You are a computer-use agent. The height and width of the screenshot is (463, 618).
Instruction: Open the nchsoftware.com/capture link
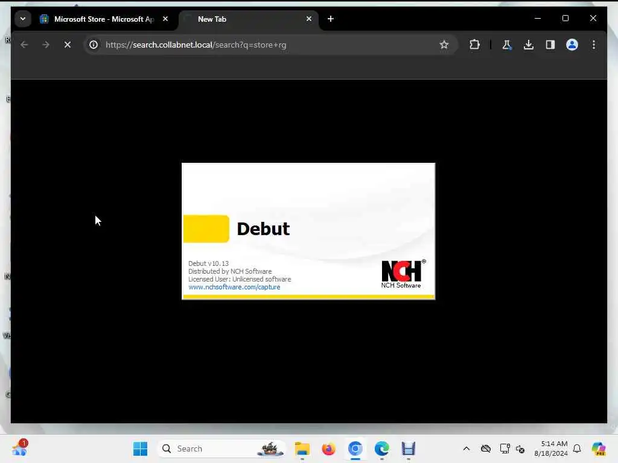[x=234, y=287]
